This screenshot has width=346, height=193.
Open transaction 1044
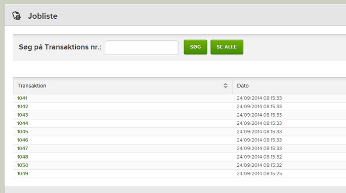click(x=22, y=123)
